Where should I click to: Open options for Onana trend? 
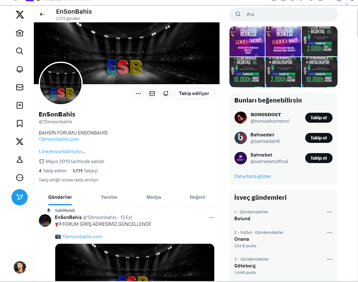329,233
